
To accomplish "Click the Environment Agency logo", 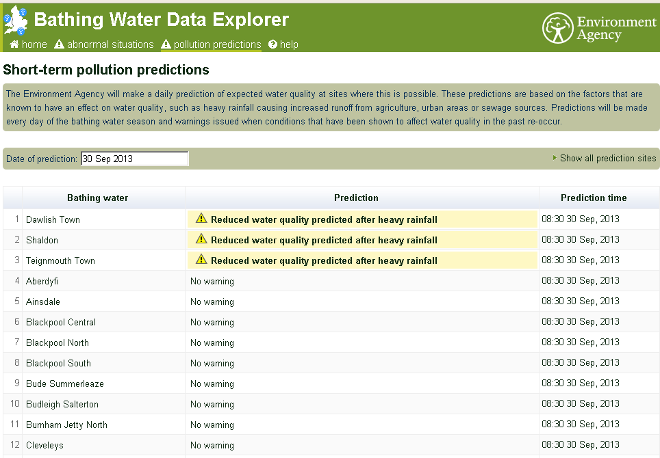I will (599, 28).
